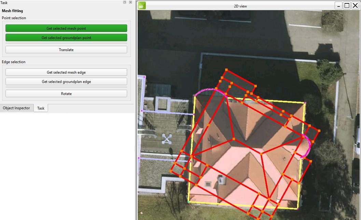Viewport: 361px width, 220px height.
Task: Click the Rotate button
Action: 66,94
